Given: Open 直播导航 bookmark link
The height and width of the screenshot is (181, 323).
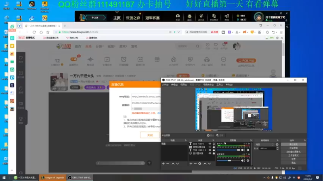Looking at the screenshot, I should [92, 38].
